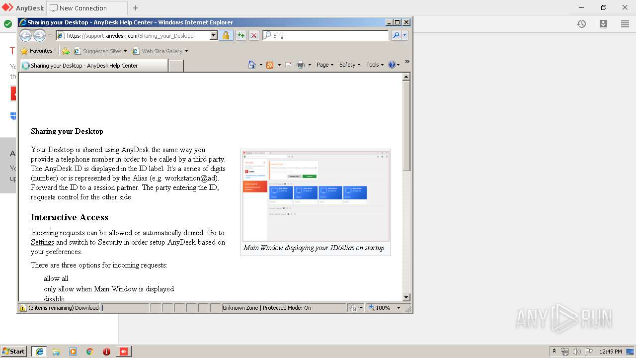The image size is (636, 358).
Task: Go to Home page icon in command bar
Action: [252, 65]
